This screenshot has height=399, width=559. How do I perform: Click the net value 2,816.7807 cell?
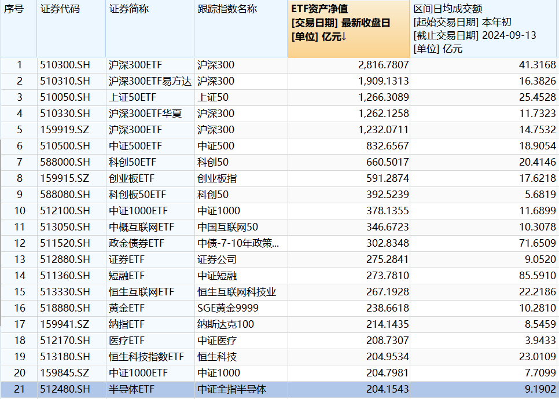[x=381, y=65]
